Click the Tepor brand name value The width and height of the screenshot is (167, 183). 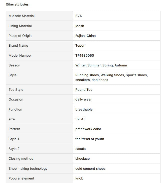(80, 45)
